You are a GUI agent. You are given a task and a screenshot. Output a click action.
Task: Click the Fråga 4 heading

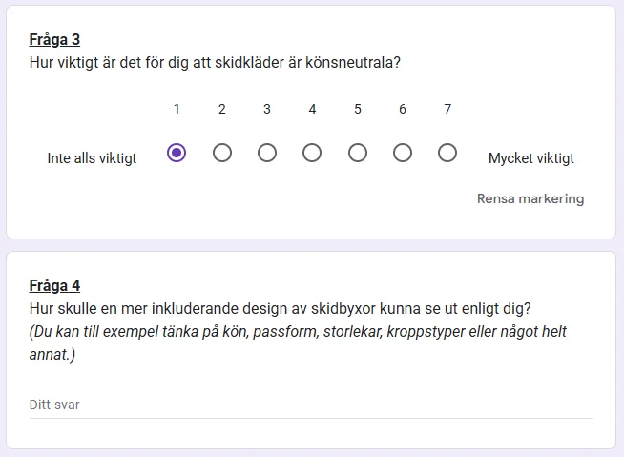(x=55, y=286)
